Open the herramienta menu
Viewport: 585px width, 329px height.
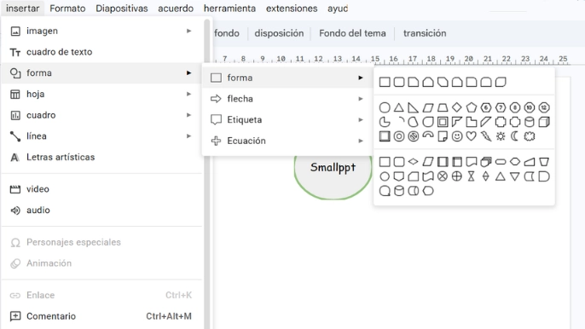coord(229,9)
